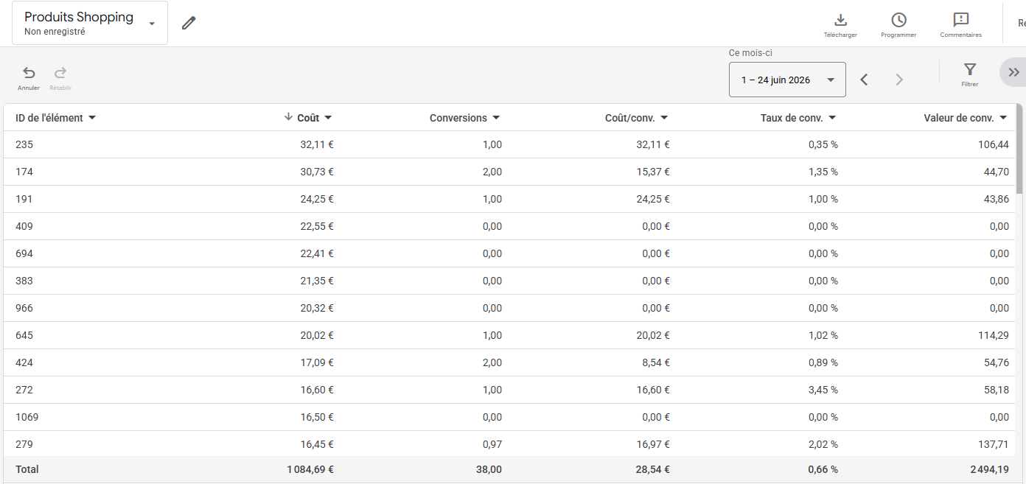Click the table vertical scrollbar
This screenshot has height=484, width=1026.
[1019, 147]
